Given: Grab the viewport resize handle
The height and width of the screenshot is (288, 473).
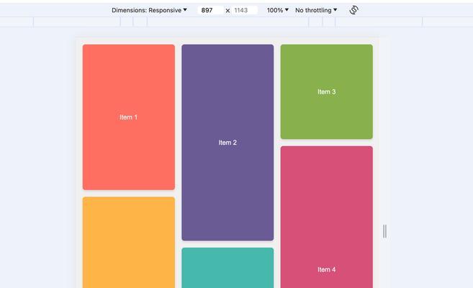Looking at the screenshot, I should (384, 231).
